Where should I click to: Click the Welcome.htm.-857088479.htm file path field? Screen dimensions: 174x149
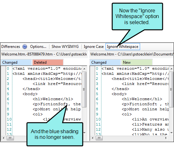[44, 54]
